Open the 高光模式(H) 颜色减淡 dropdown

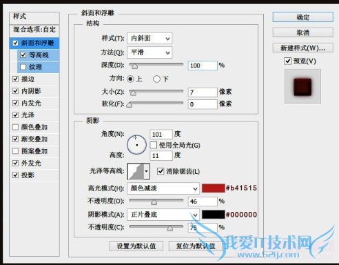(x=163, y=188)
